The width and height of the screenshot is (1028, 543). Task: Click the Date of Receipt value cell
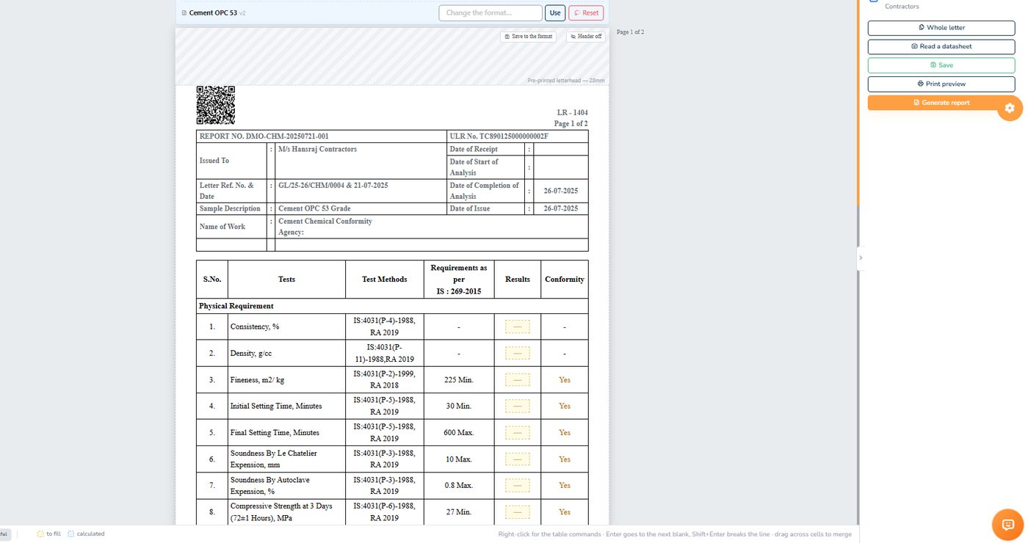pos(561,149)
